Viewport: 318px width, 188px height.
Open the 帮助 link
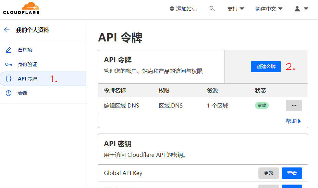(x=293, y=121)
